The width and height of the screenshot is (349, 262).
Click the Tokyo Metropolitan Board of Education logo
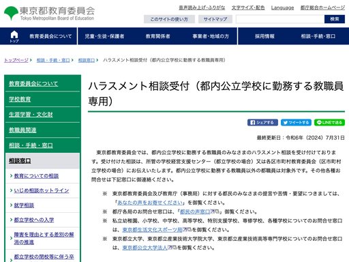(49, 13)
